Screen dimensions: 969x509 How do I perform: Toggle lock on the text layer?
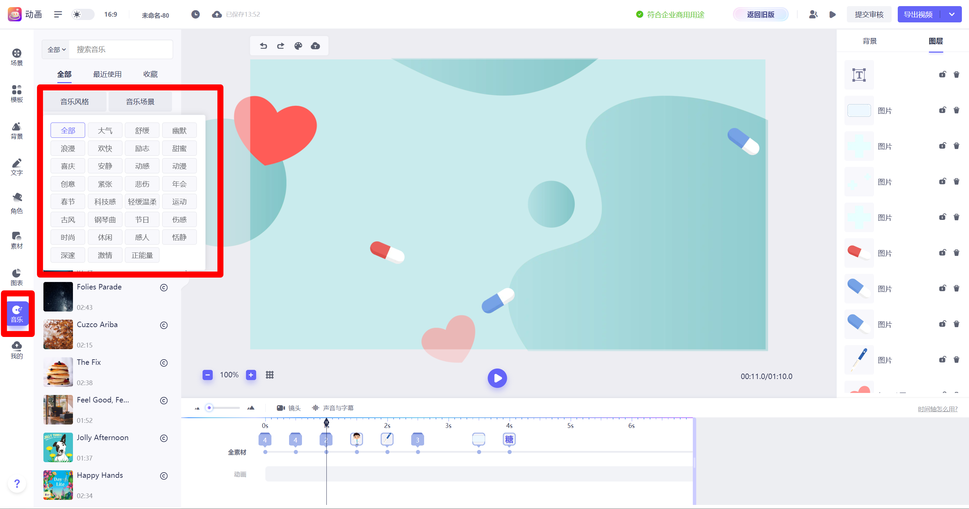coord(942,75)
